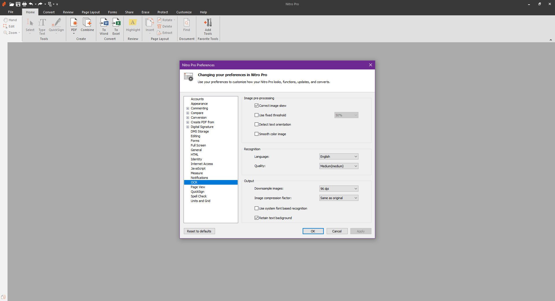Select Units and Grid category
This screenshot has width=555, height=301.
click(201, 201)
